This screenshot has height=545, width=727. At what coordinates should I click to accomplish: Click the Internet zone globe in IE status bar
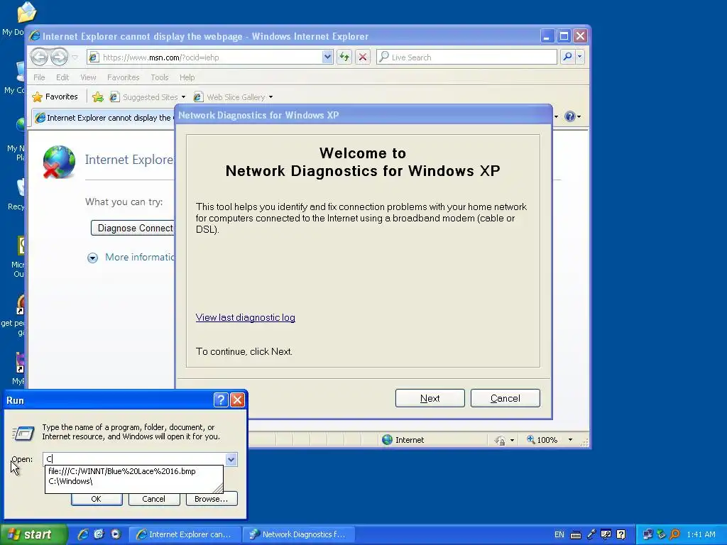387,440
